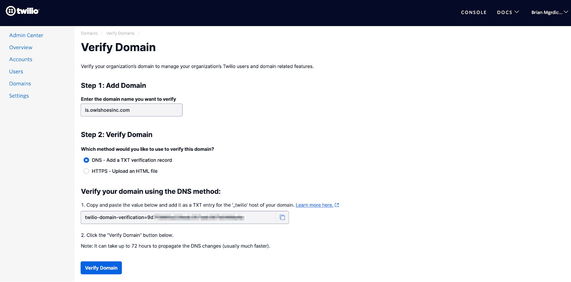Follow the Learn more here link
The height and width of the screenshot is (282, 571).
[x=314, y=205]
